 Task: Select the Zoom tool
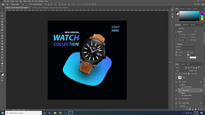2,66
